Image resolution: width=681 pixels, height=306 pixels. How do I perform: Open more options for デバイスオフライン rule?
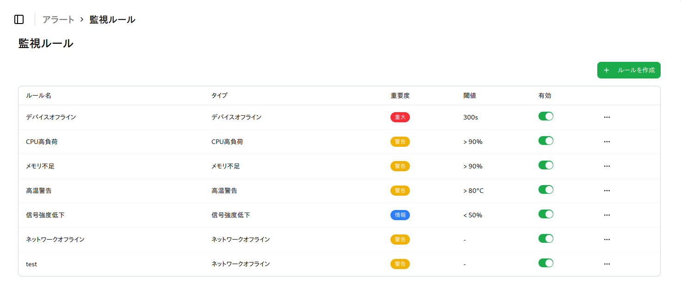[x=607, y=117]
